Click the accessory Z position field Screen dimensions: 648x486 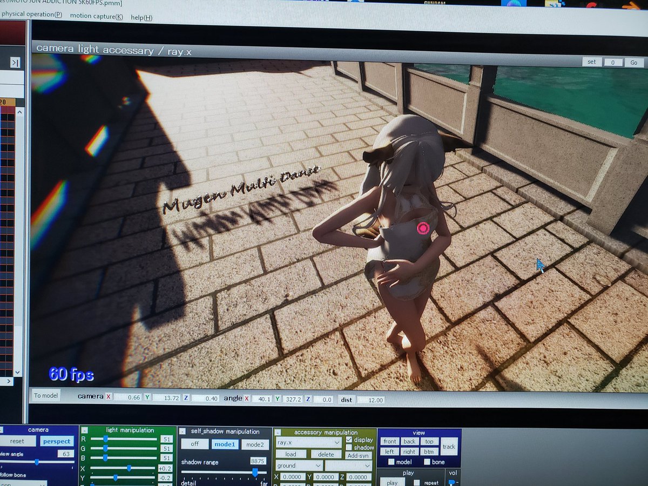359,478
